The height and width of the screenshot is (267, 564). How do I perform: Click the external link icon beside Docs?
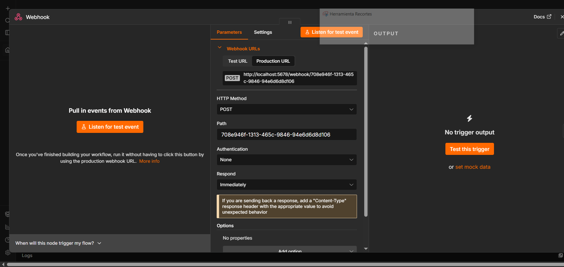click(x=549, y=17)
